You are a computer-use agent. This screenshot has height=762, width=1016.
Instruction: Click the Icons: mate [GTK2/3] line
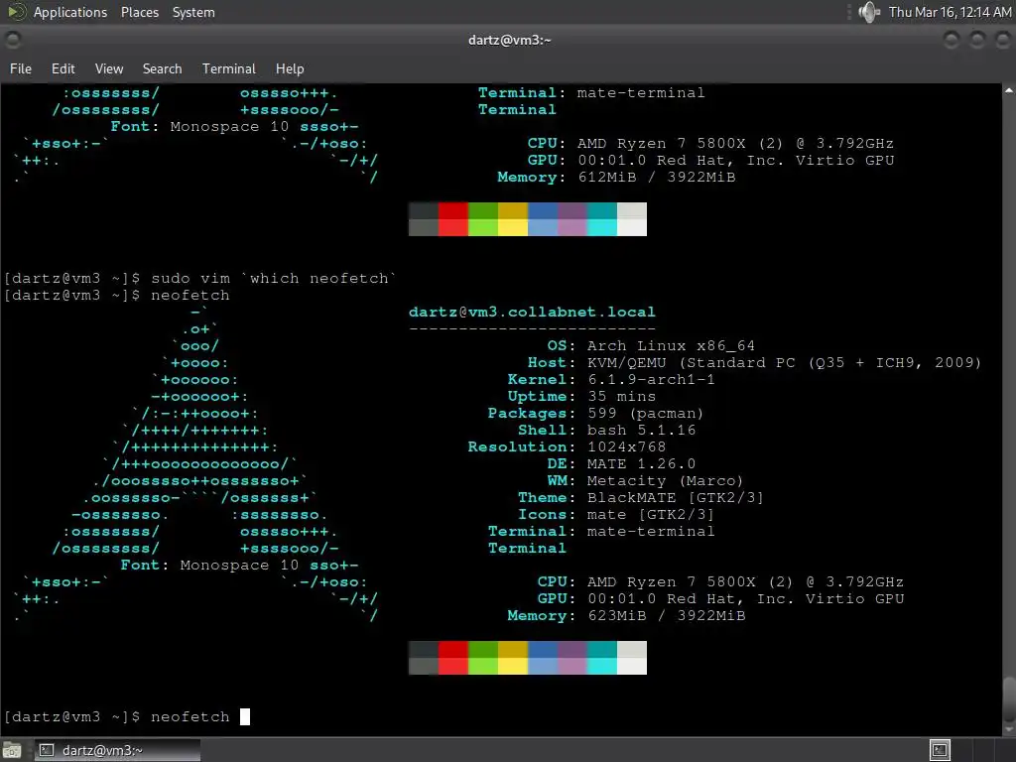tap(615, 515)
